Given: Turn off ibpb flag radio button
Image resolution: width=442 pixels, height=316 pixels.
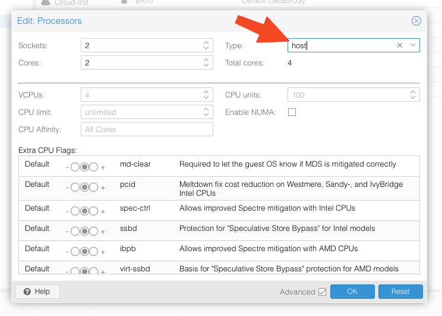Looking at the screenshot, I should pos(75,252).
